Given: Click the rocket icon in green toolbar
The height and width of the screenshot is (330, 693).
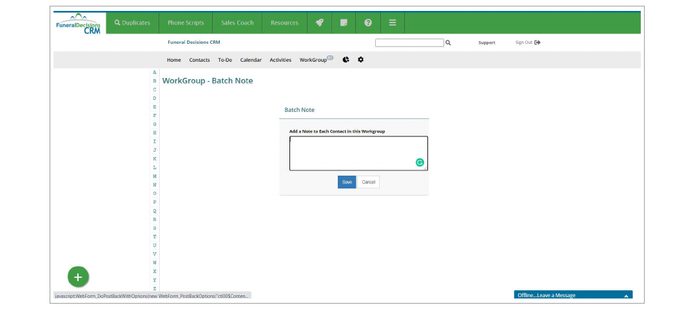Looking at the screenshot, I should [319, 23].
